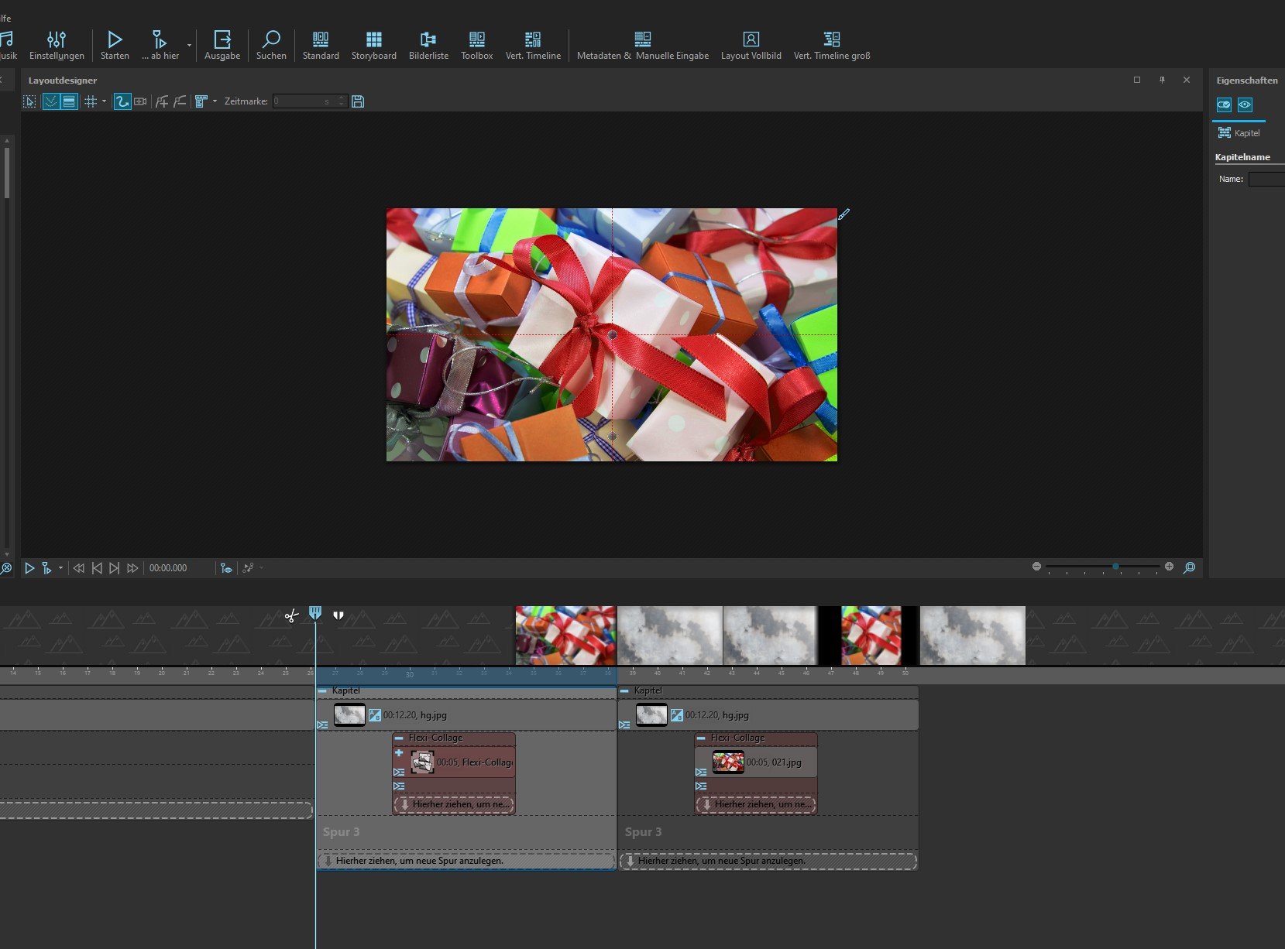Click the scissors cut marker in timeline

[291, 616]
